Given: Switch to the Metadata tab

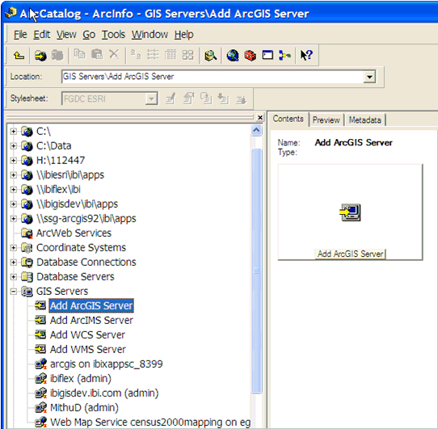Looking at the screenshot, I should (x=364, y=120).
